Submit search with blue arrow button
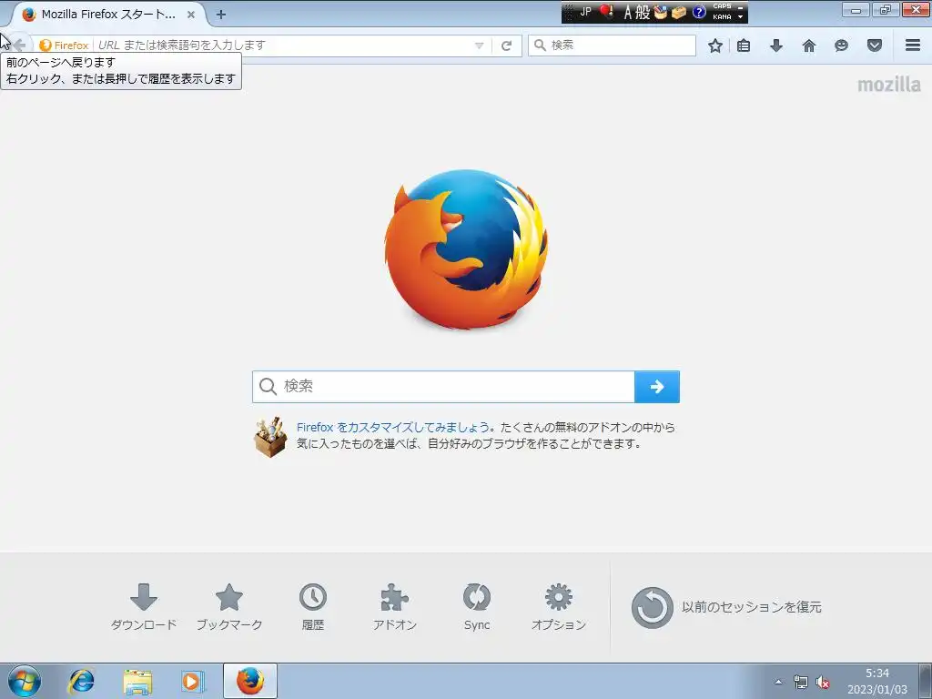 657,387
